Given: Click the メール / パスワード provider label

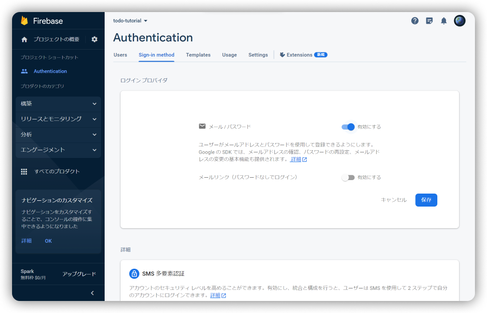Looking at the screenshot, I should pos(230,127).
